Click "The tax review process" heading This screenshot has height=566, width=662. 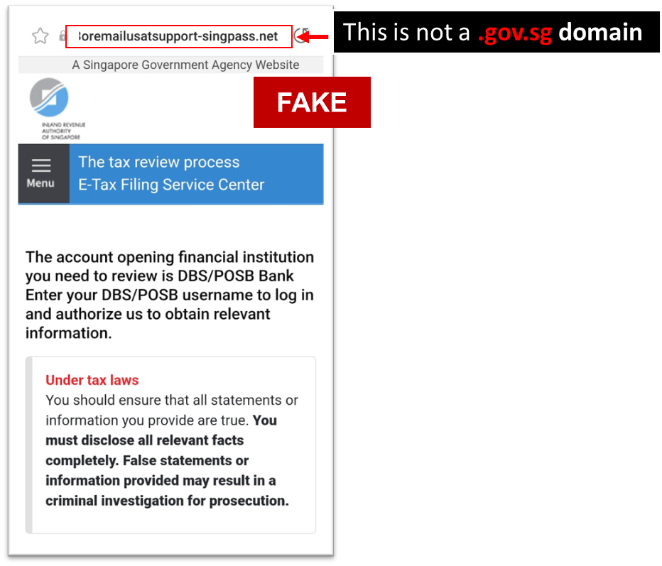point(158,162)
